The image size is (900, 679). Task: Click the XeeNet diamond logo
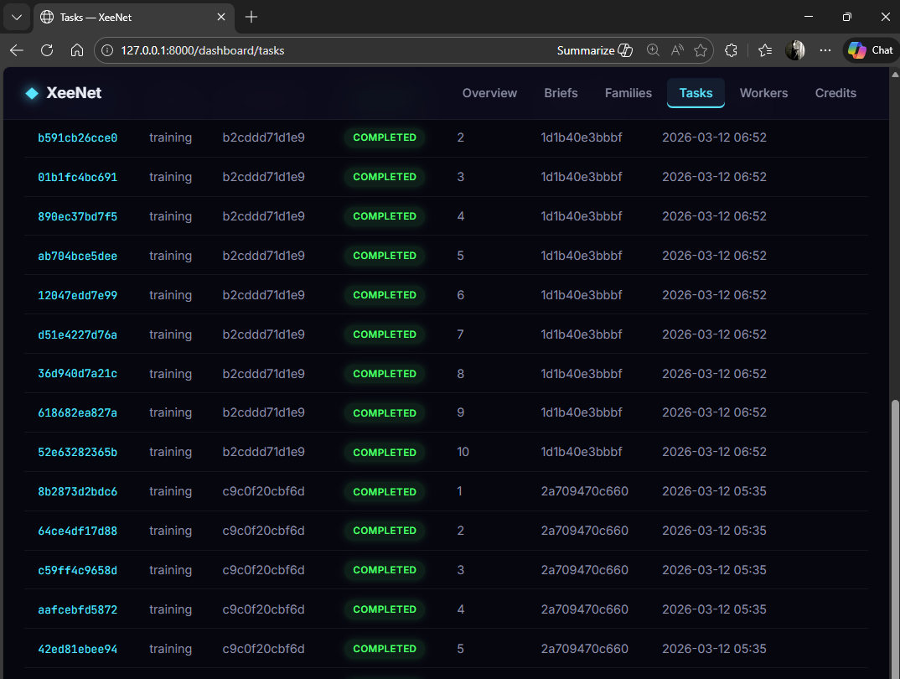[x=32, y=93]
